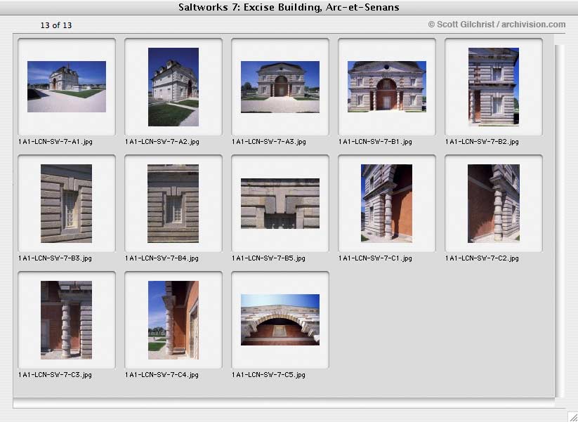Select the 1A1-LCN-SW-7-B5 horizontal stonework thumbnail
Viewport: 578px width, 422px height.
[280, 204]
